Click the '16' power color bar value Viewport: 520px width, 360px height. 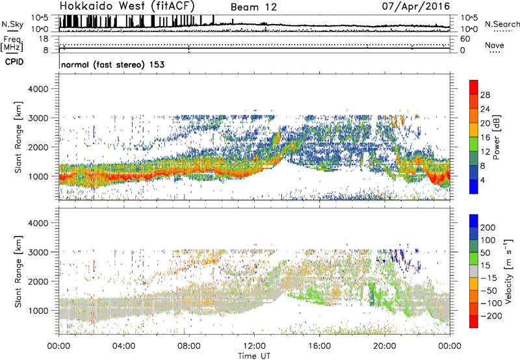point(485,138)
